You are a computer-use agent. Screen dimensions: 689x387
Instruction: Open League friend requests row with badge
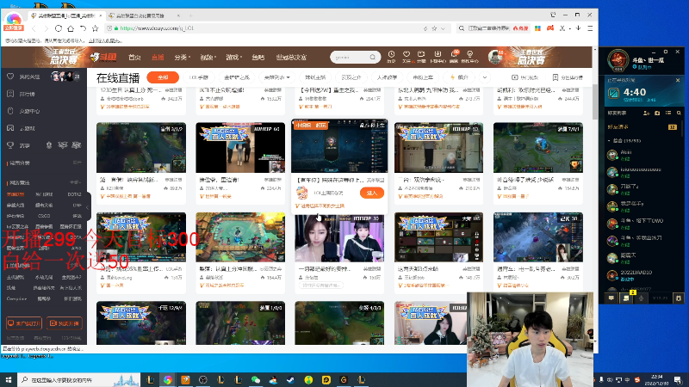tap(642, 126)
